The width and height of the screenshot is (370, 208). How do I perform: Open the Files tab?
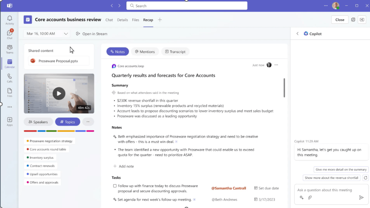pos(136,20)
